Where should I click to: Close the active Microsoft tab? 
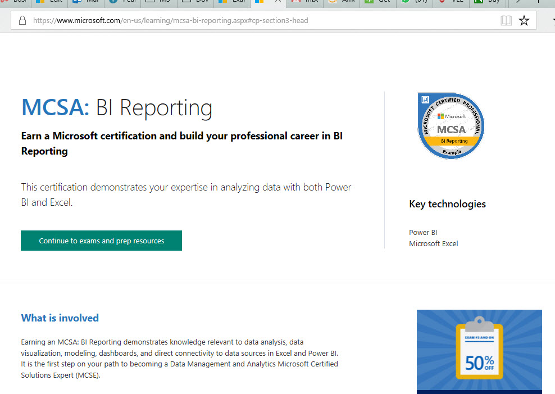tap(278, 2)
